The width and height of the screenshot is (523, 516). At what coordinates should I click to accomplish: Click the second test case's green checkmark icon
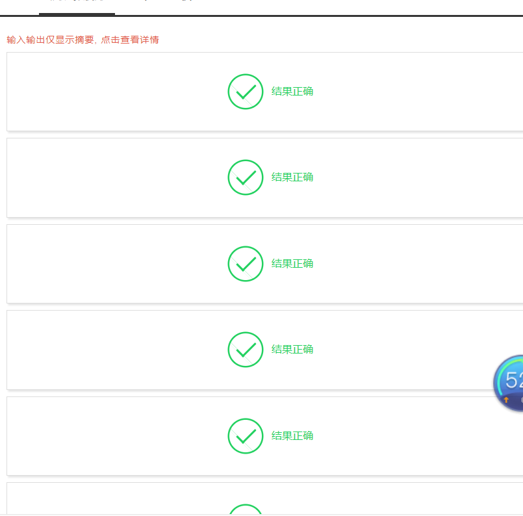pyautogui.click(x=246, y=177)
